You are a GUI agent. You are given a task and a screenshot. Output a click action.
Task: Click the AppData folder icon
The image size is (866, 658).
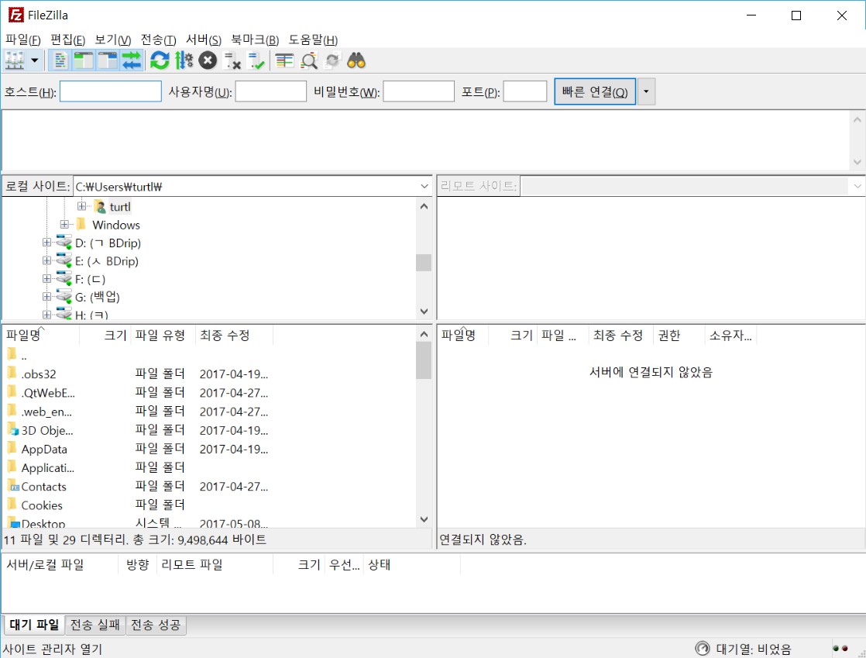click(x=12, y=449)
